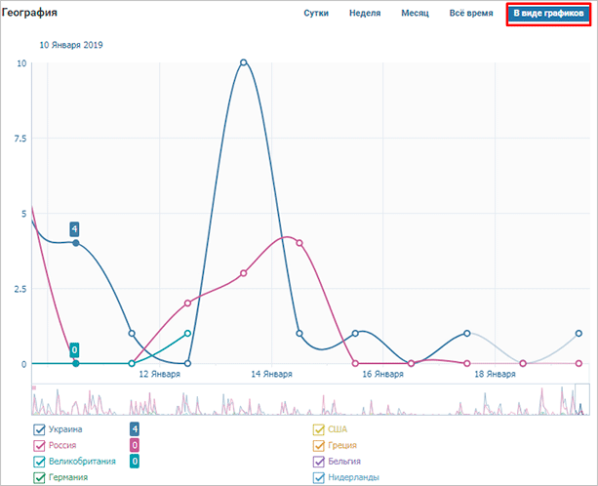
Task: Disable the Германия series checkbox
Action: click(40, 477)
